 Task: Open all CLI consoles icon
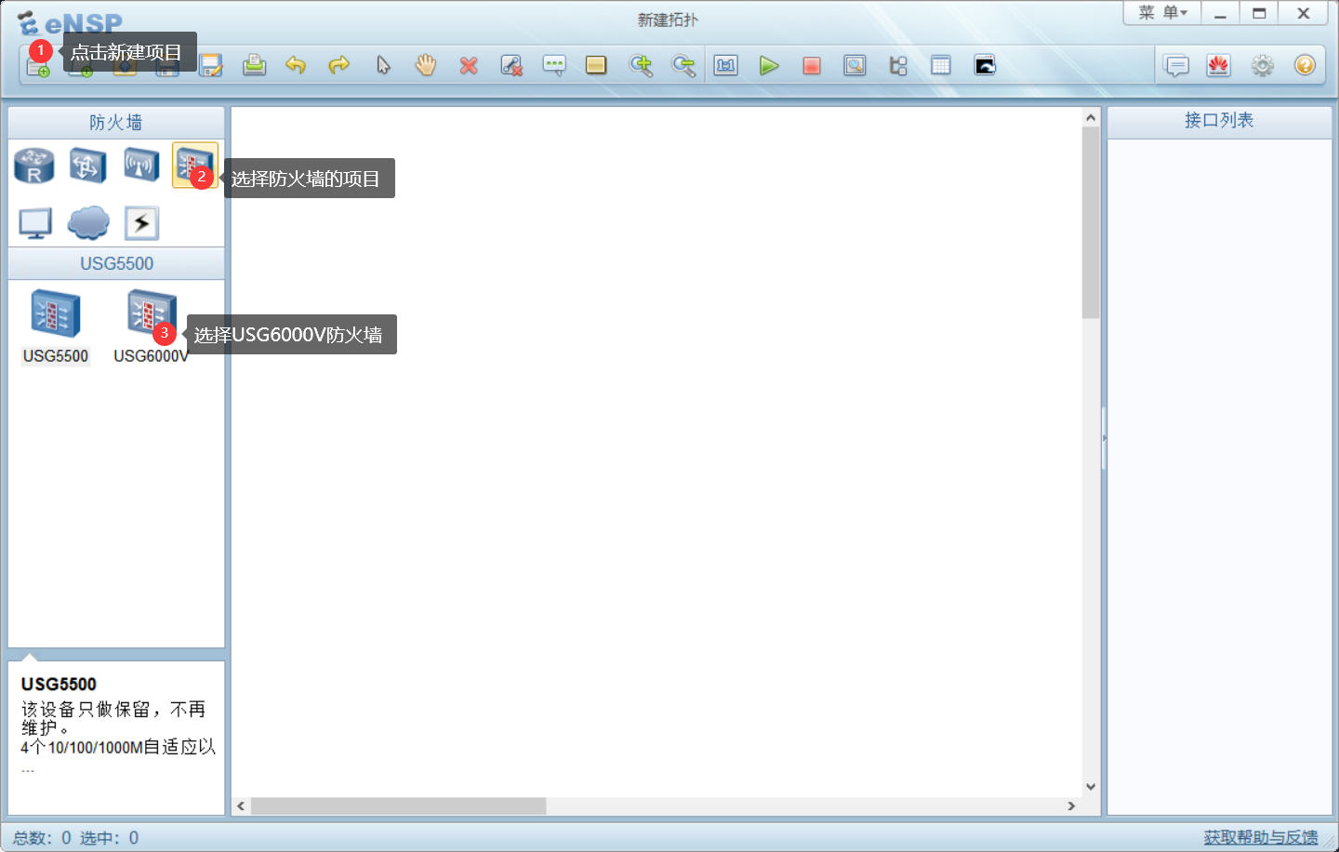985,65
